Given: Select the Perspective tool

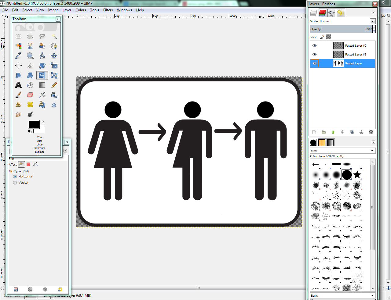Looking at the screenshot, I should tap(30, 75).
